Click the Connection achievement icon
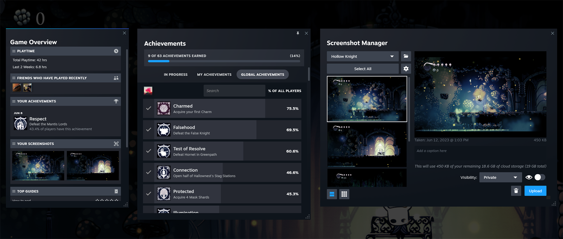The width and height of the screenshot is (563, 239). pyautogui.click(x=164, y=173)
